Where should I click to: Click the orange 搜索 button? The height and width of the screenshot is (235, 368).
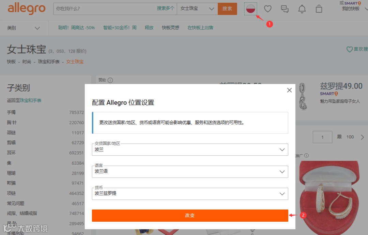pos(227,9)
